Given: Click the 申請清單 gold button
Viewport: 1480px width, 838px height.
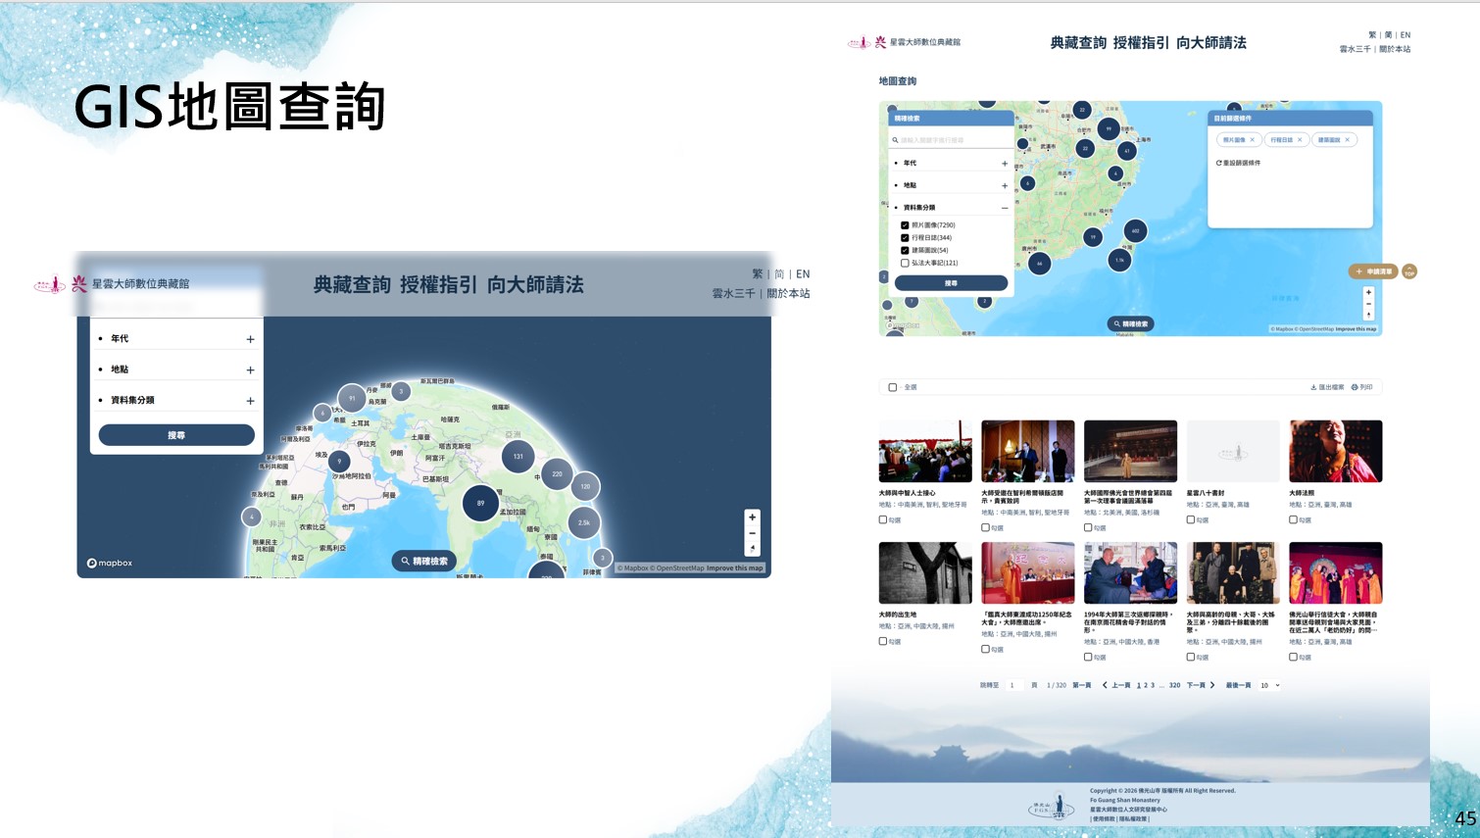Looking at the screenshot, I should (x=1373, y=271).
